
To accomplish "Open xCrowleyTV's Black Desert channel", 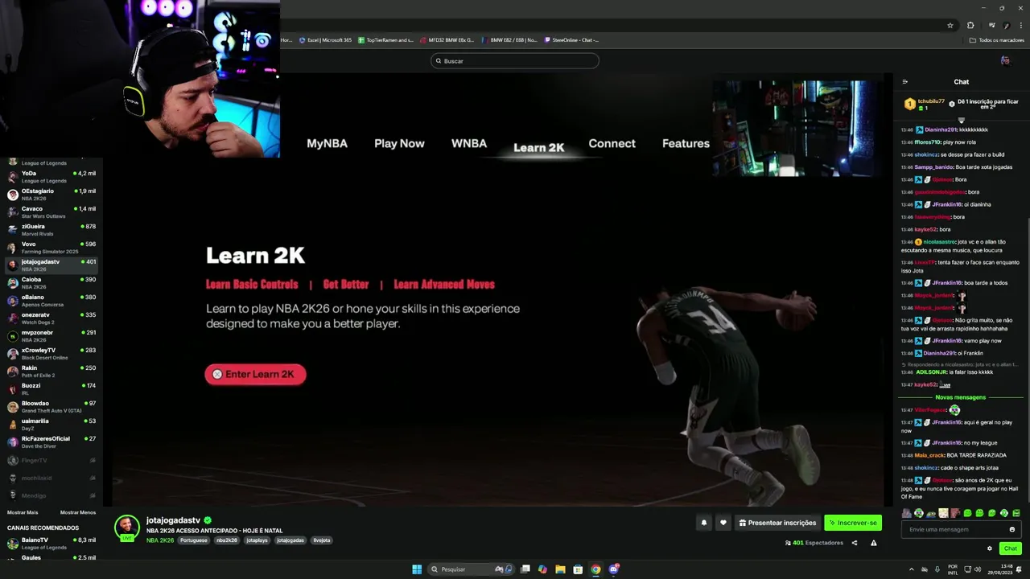I will tap(50, 353).
